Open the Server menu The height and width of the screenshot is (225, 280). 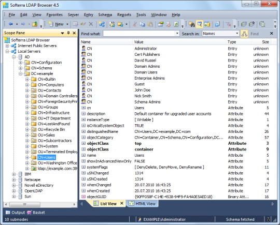click(x=73, y=15)
